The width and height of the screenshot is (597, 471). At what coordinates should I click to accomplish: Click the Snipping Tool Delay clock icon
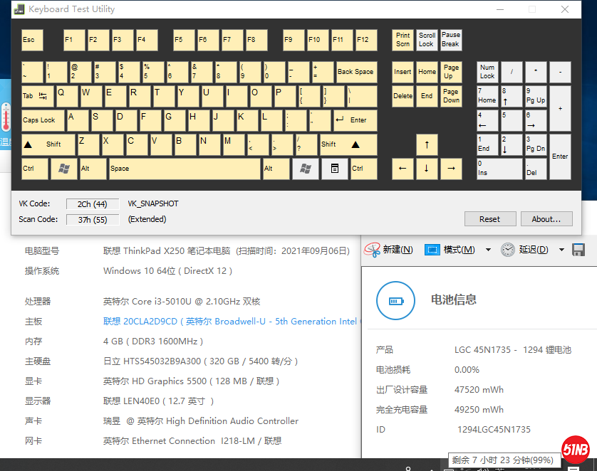[x=507, y=250]
